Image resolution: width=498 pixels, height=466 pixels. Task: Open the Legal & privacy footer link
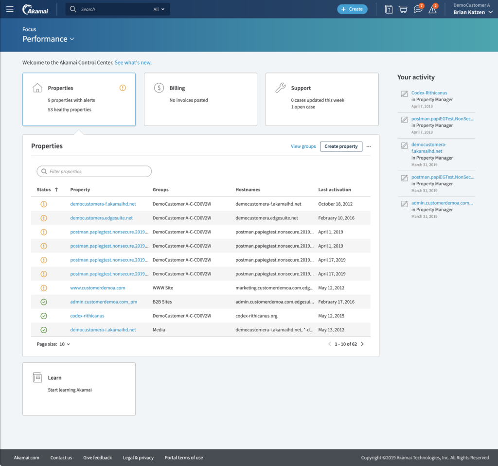138,458
